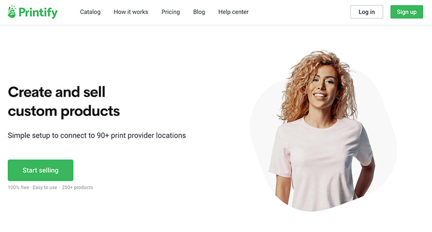432x232 pixels.
Task: Click the "Easy to use" caption text
Action: (x=45, y=187)
